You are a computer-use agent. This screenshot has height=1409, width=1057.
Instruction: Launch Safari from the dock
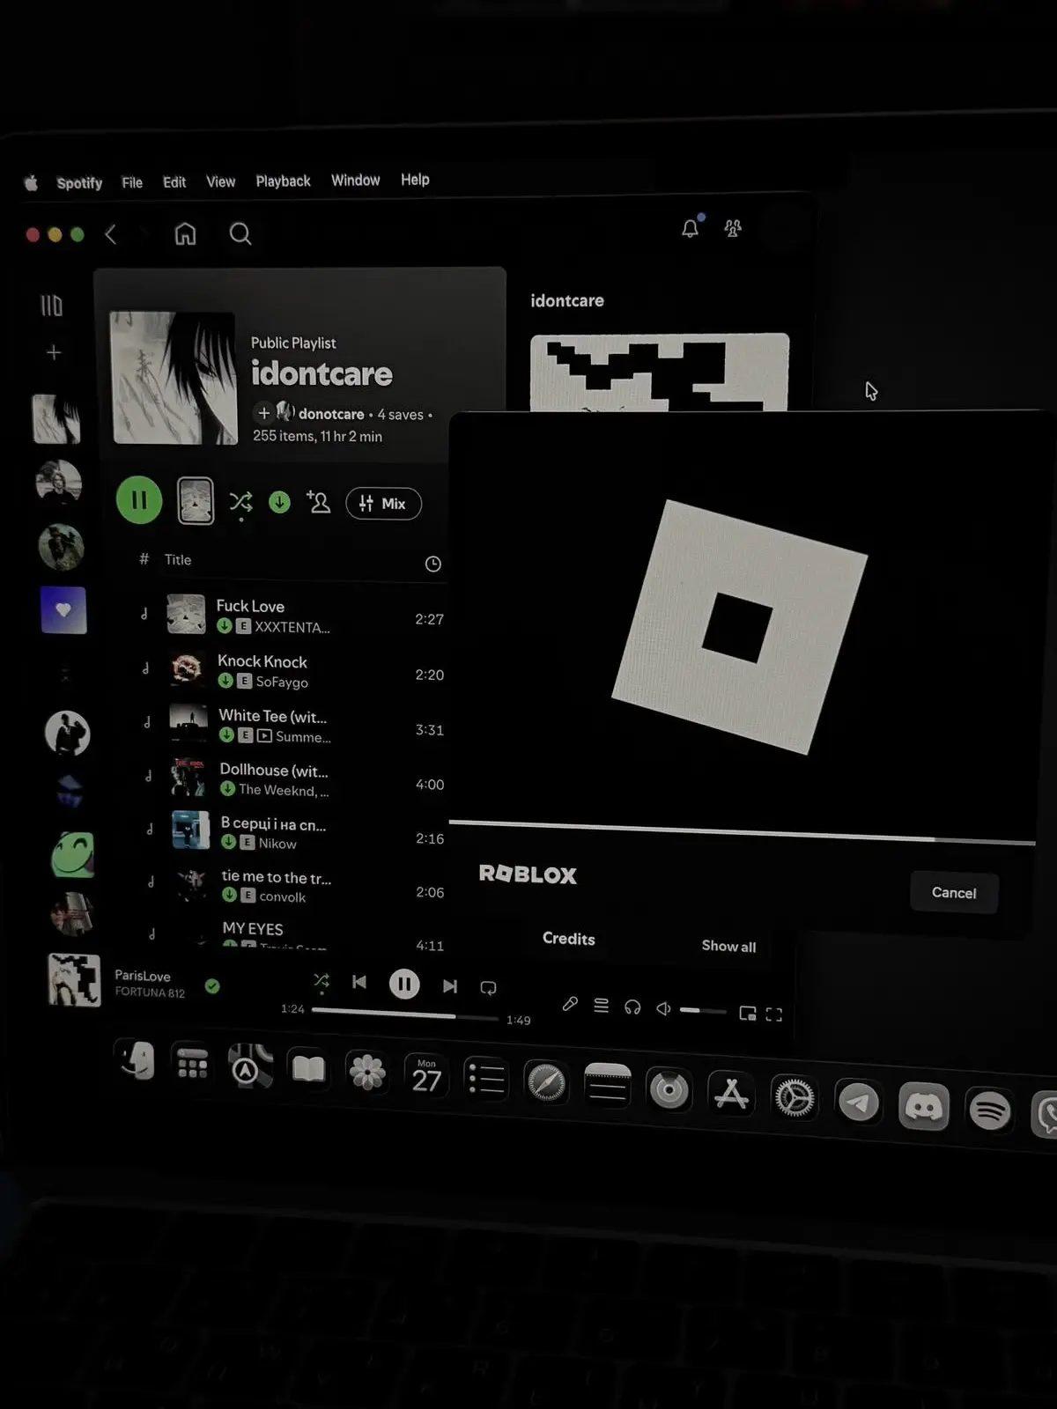coord(546,1082)
